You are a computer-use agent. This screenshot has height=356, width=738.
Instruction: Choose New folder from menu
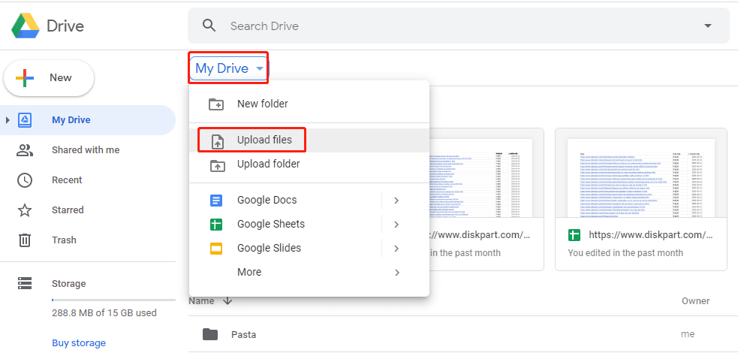tap(309, 104)
